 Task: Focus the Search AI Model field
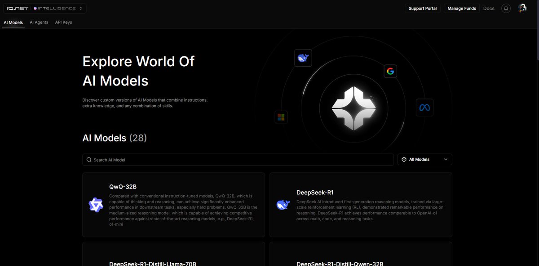click(238, 159)
